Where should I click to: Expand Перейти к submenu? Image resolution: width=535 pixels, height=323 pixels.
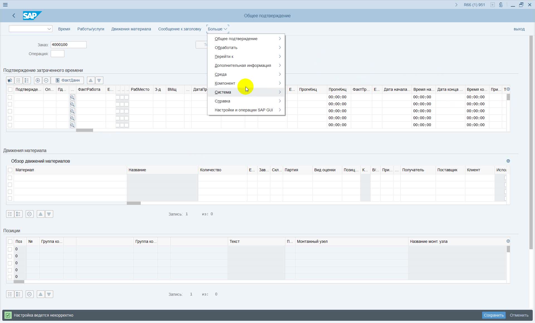[x=246, y=57]
